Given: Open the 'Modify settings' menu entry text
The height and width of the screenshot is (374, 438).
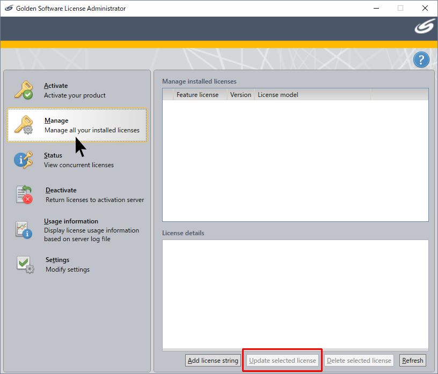Looking at the screenshot, I should pos(68,270).
